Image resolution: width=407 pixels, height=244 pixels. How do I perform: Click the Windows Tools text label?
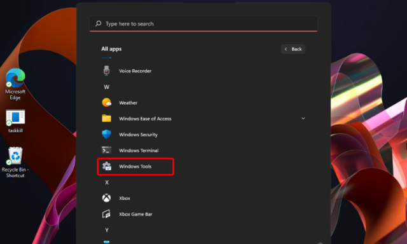[135, 166]
